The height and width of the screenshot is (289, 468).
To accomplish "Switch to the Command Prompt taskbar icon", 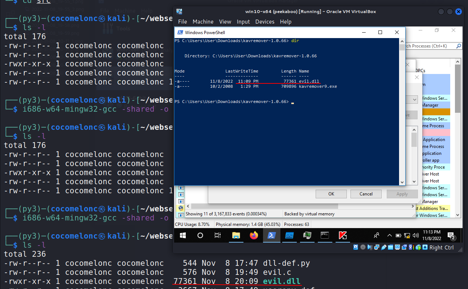I will click(325, 235).
